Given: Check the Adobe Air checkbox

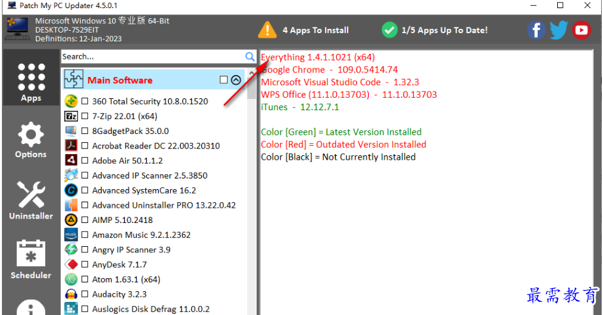Looking at the screenshot, I should pyautogui.click(x=85, y=161).
